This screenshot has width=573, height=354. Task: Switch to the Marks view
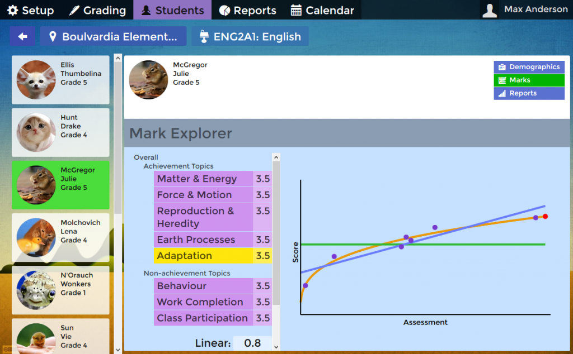529,80
